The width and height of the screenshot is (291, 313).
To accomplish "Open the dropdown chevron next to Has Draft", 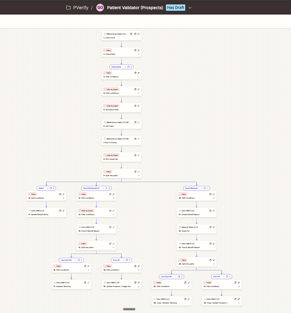I will click(190, 8).
